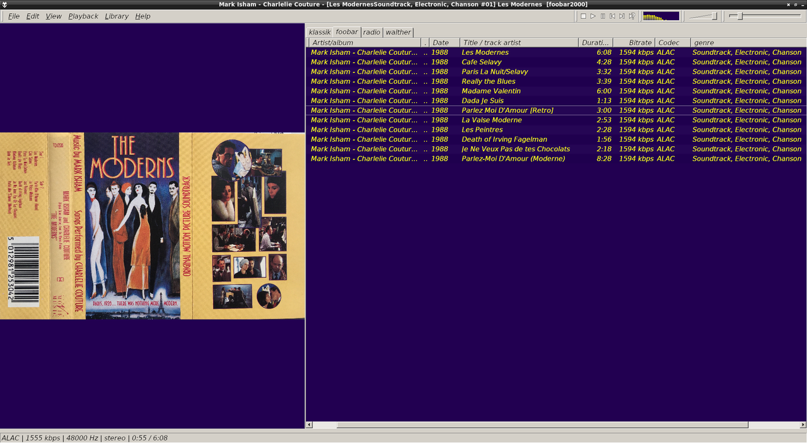The width and height of the screenshot is (807, 443).
Task: Skip to the next track
Action: (x=622, y=16)
